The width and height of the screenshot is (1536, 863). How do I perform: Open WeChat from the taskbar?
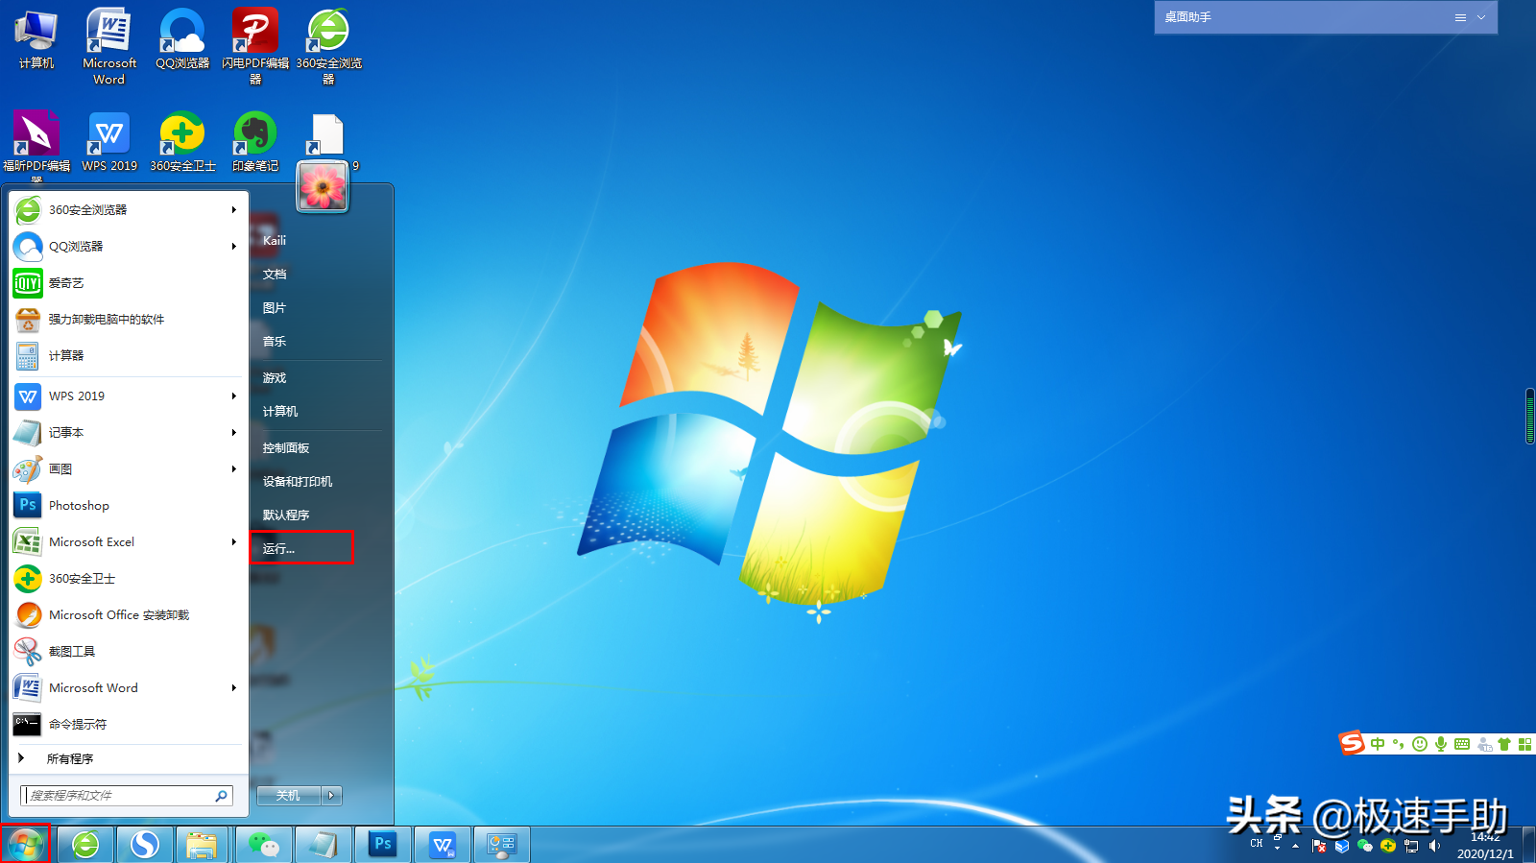[x=263, y=845]
